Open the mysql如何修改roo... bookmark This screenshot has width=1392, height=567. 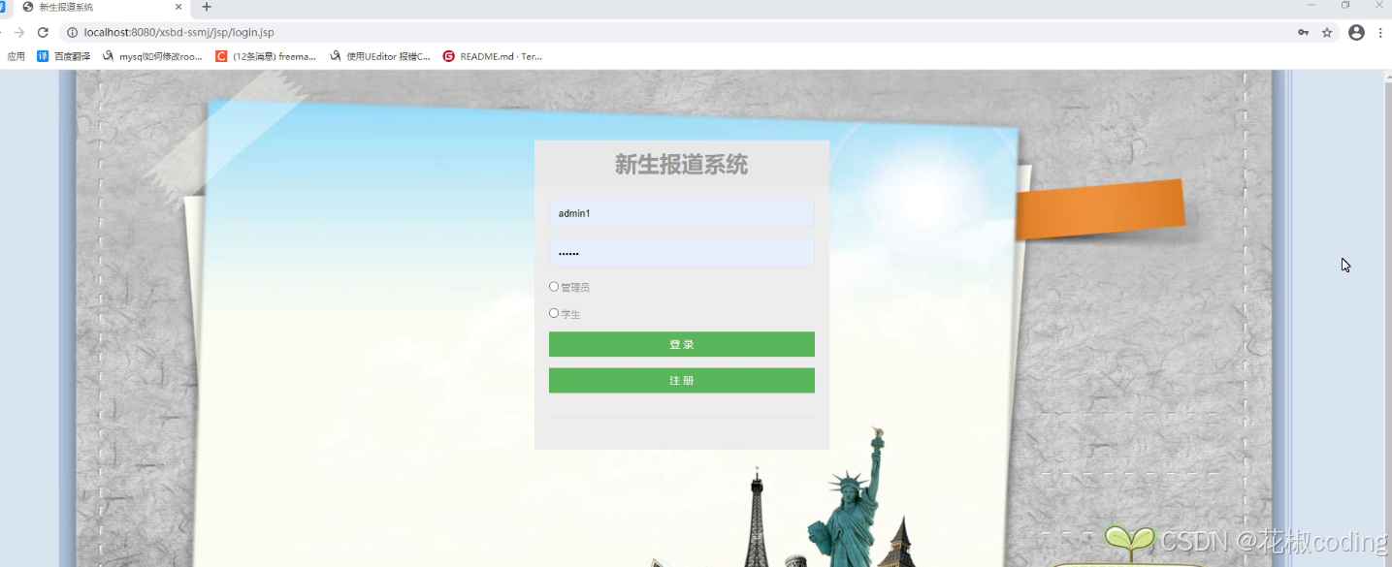[152, 56]
